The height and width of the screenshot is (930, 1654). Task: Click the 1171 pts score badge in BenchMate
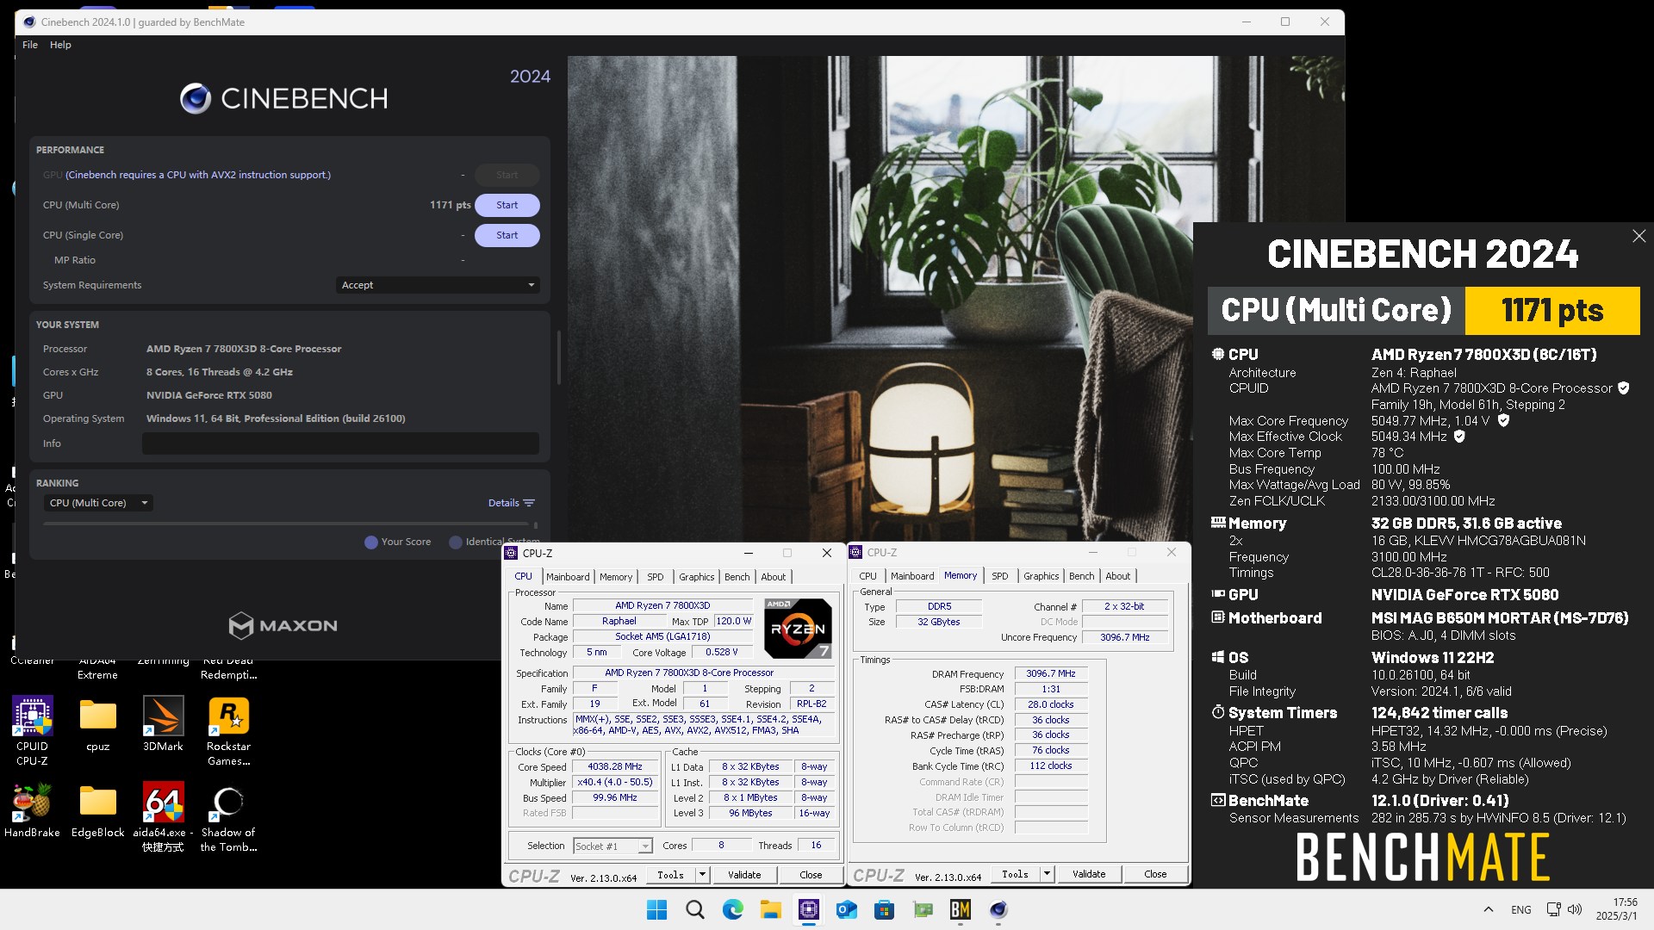coord(1552,311)
